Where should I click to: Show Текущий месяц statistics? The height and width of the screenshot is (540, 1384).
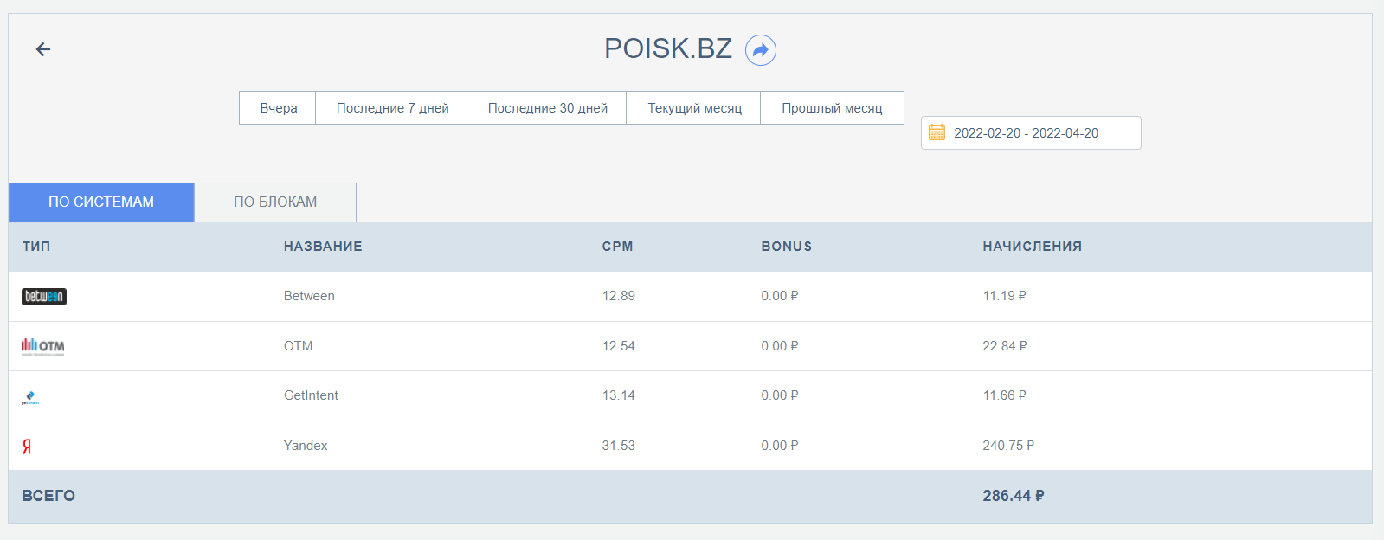pos(694,108)
